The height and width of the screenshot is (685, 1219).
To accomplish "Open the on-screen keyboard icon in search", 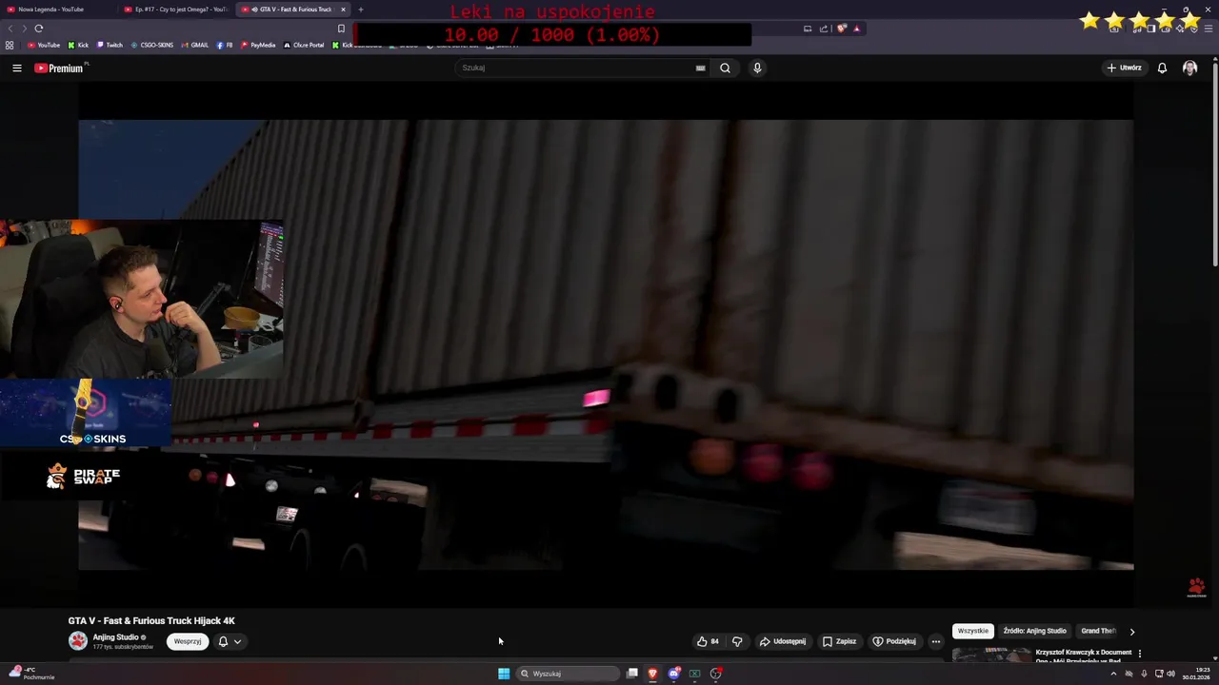I will [x=701, y=68].
